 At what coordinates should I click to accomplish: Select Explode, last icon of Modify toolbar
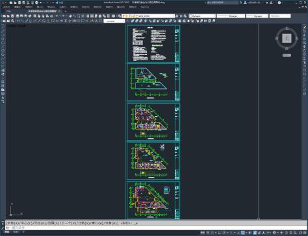304,95
